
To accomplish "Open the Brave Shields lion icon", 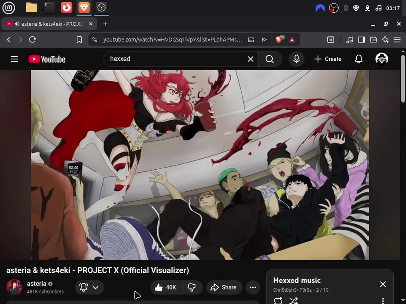I will [280, 39].
